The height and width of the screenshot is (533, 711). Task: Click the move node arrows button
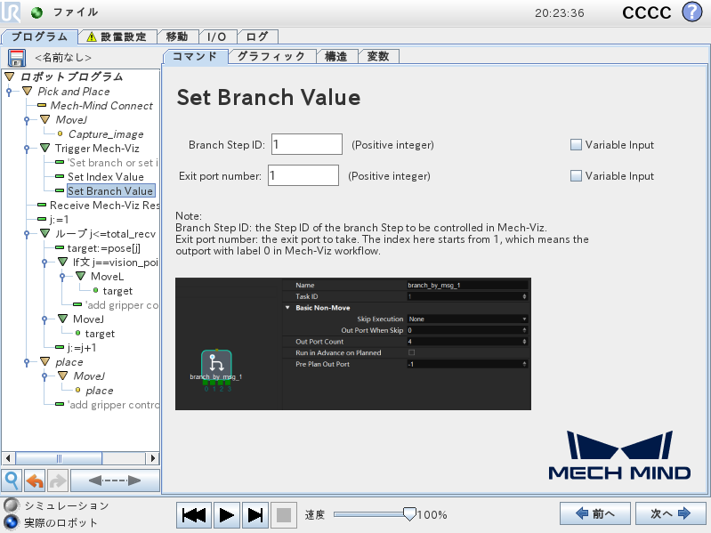click(115, 481)
